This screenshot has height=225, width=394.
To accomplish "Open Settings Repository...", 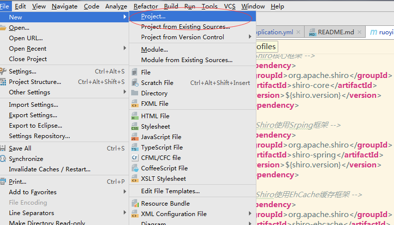I will click(64, 136).
